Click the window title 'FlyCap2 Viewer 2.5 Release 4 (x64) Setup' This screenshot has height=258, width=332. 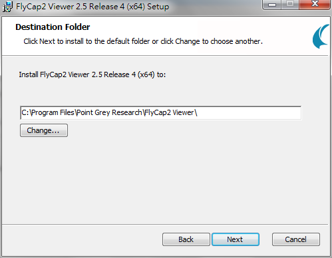pyautogui.click(x=92, y=7)
